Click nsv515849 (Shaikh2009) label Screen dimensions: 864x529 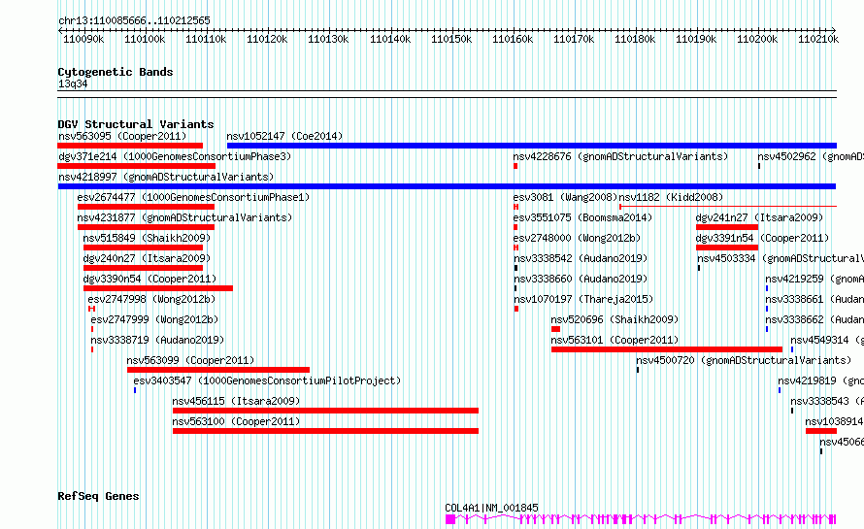[148, 238]
